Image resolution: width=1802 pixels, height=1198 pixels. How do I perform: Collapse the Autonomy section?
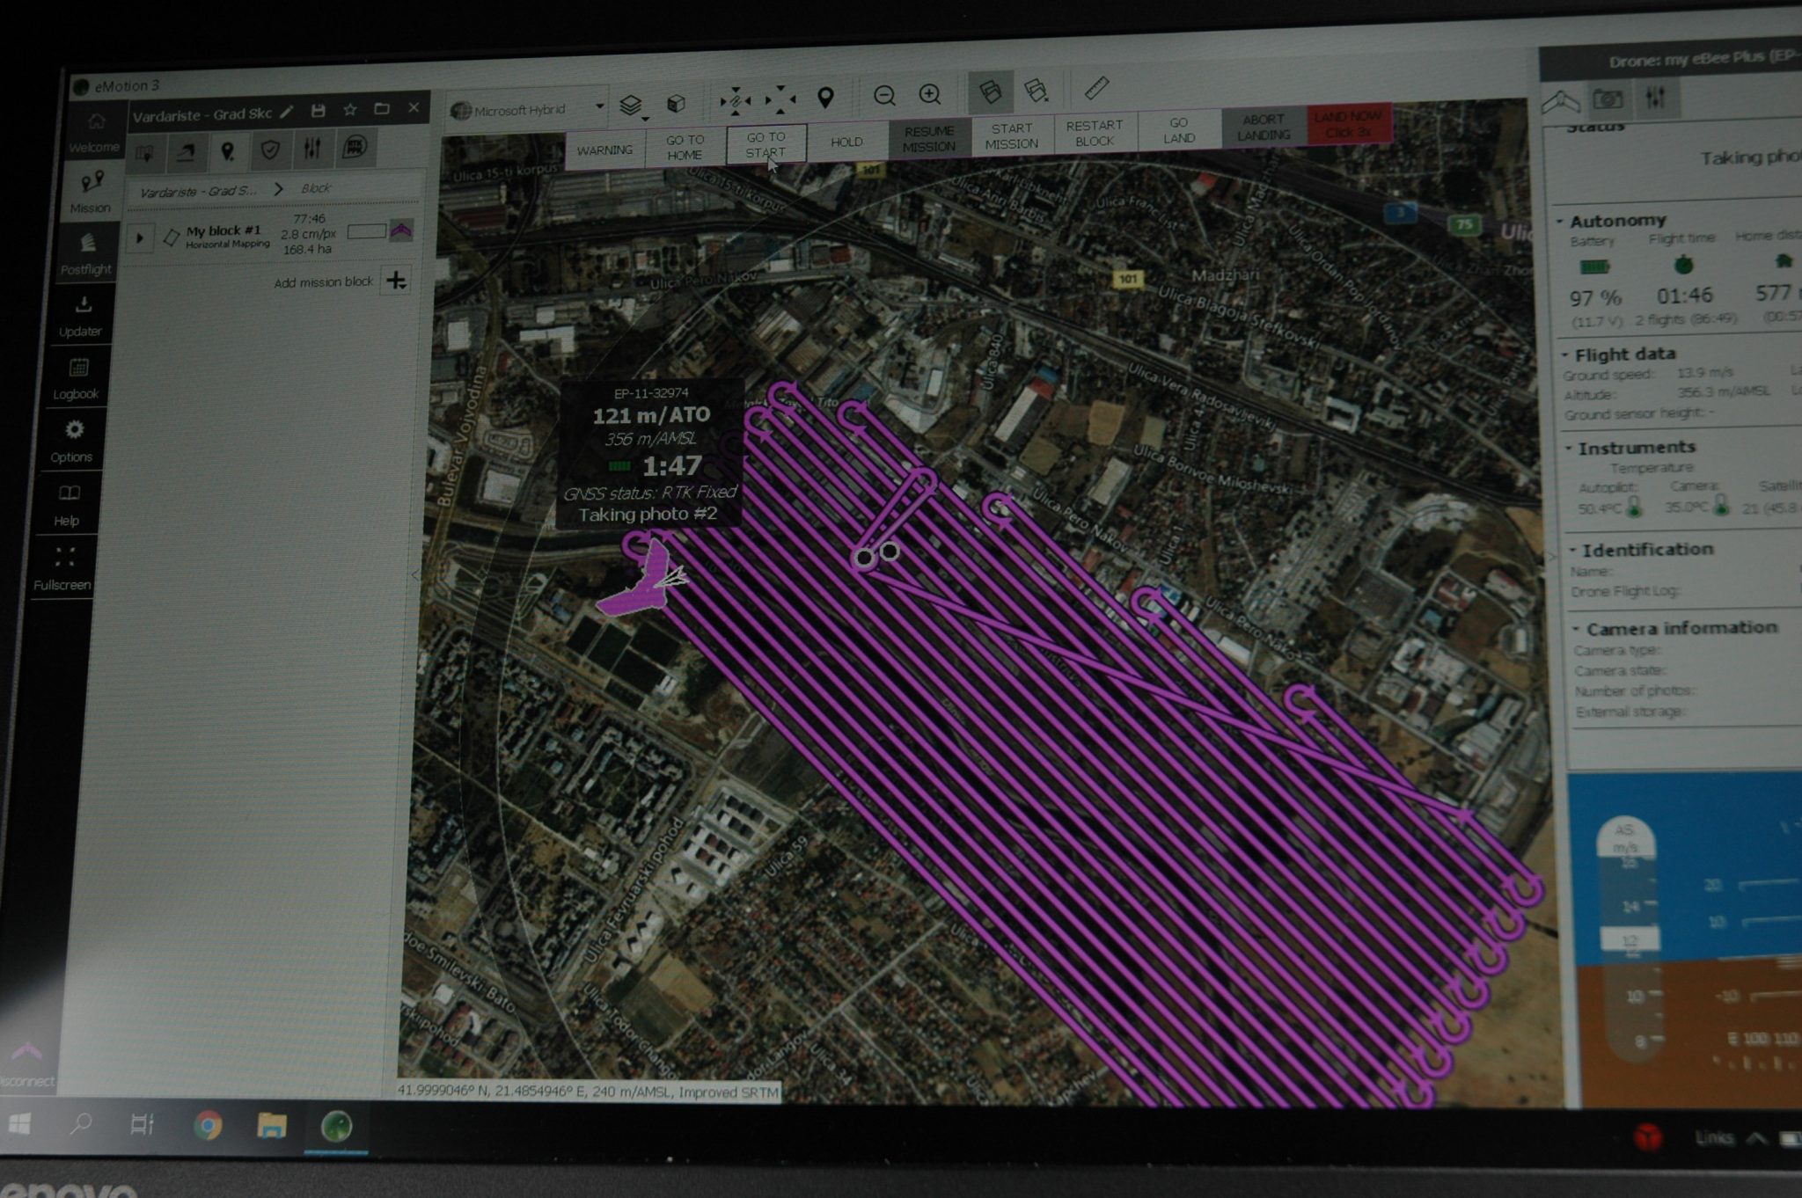click(x=1559, y=221)
